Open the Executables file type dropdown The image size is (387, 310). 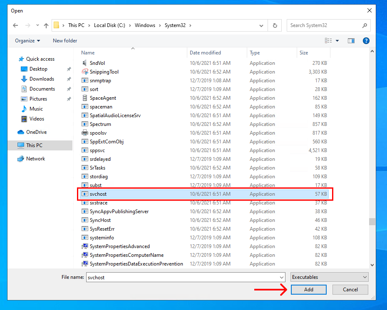coord(329,277)
